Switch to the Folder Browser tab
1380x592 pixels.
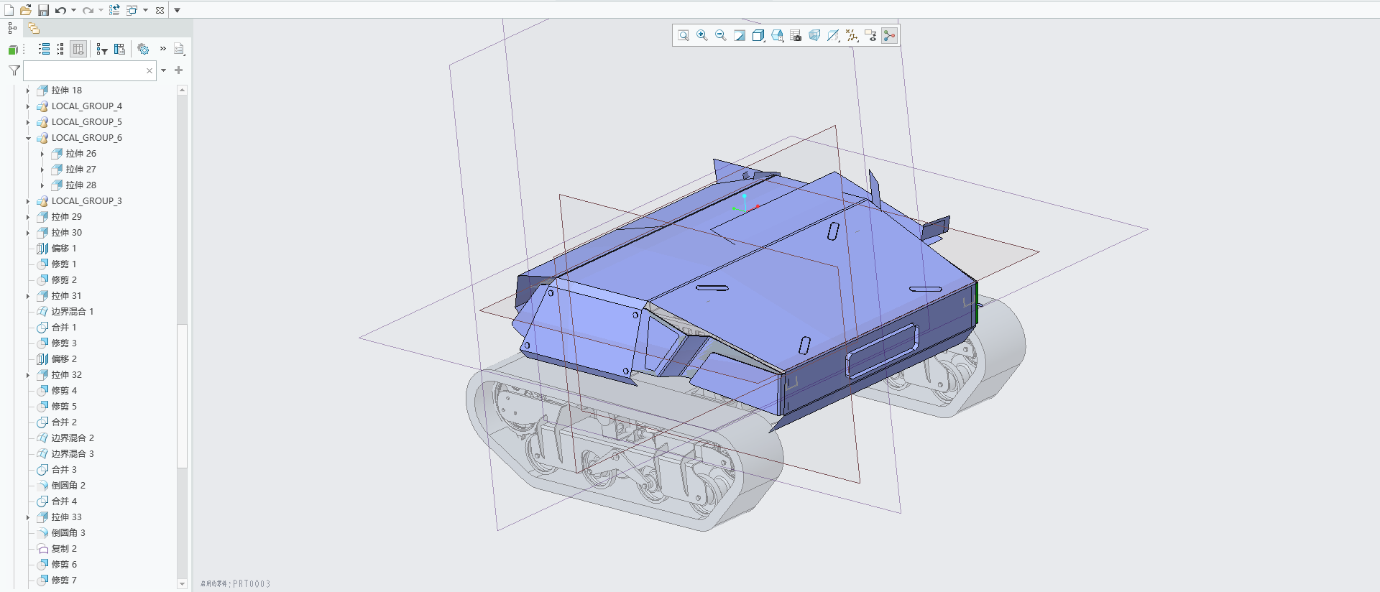[34, 28]
